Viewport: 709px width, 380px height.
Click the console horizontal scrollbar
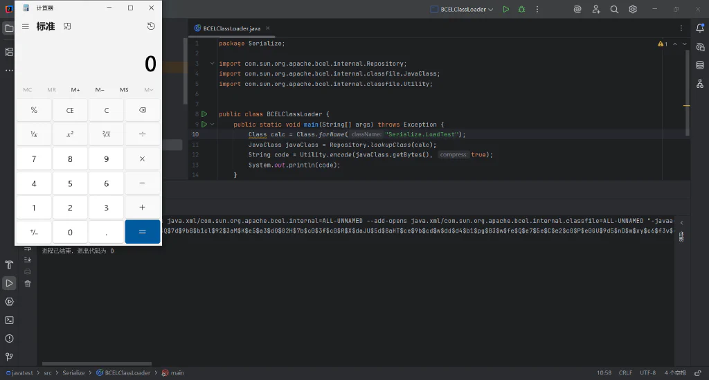tap(97, 363)
